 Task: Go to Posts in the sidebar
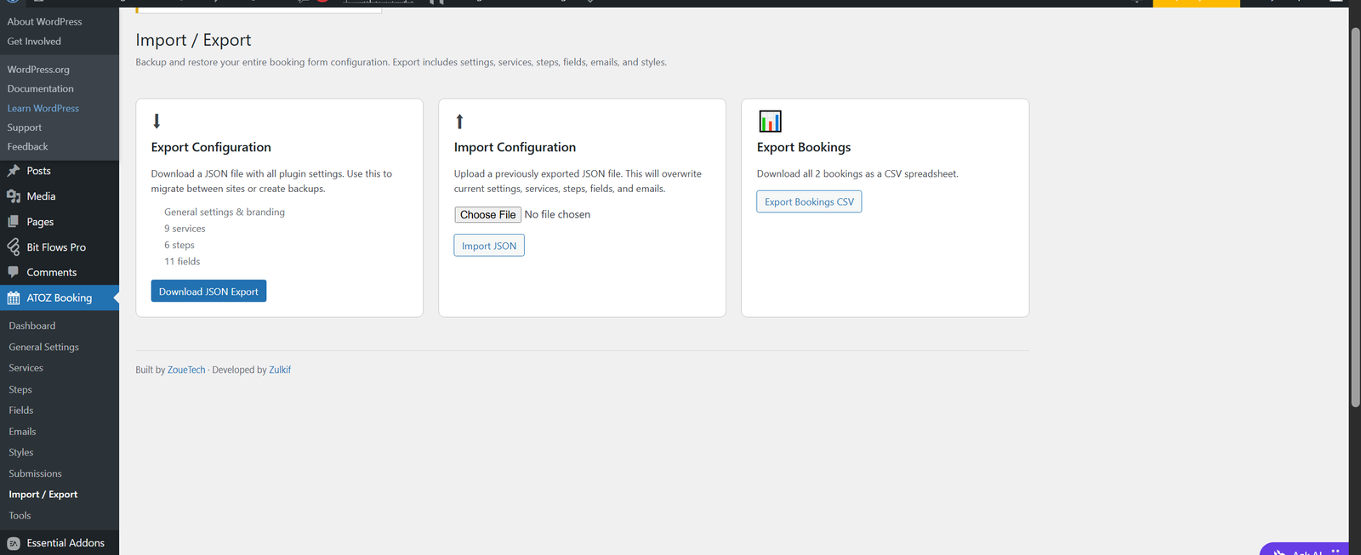(39, 171)
